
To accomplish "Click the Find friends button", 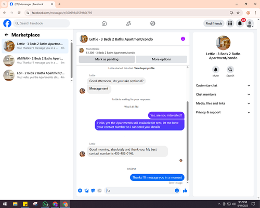I will 214,23.
